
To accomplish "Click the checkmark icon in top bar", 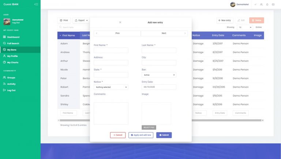I will tap(255, 4).
